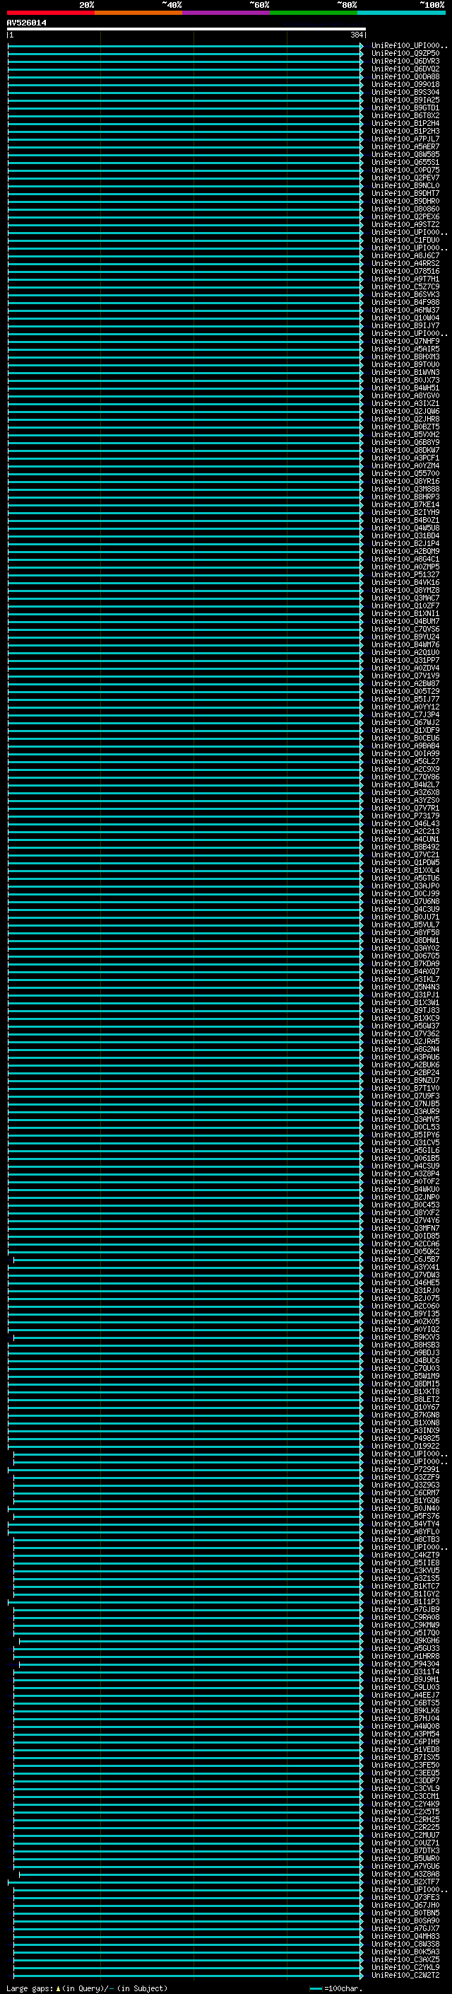Open hit UniRef100_B9S304
Screen dimensions: 452x1994
point(405,93)
